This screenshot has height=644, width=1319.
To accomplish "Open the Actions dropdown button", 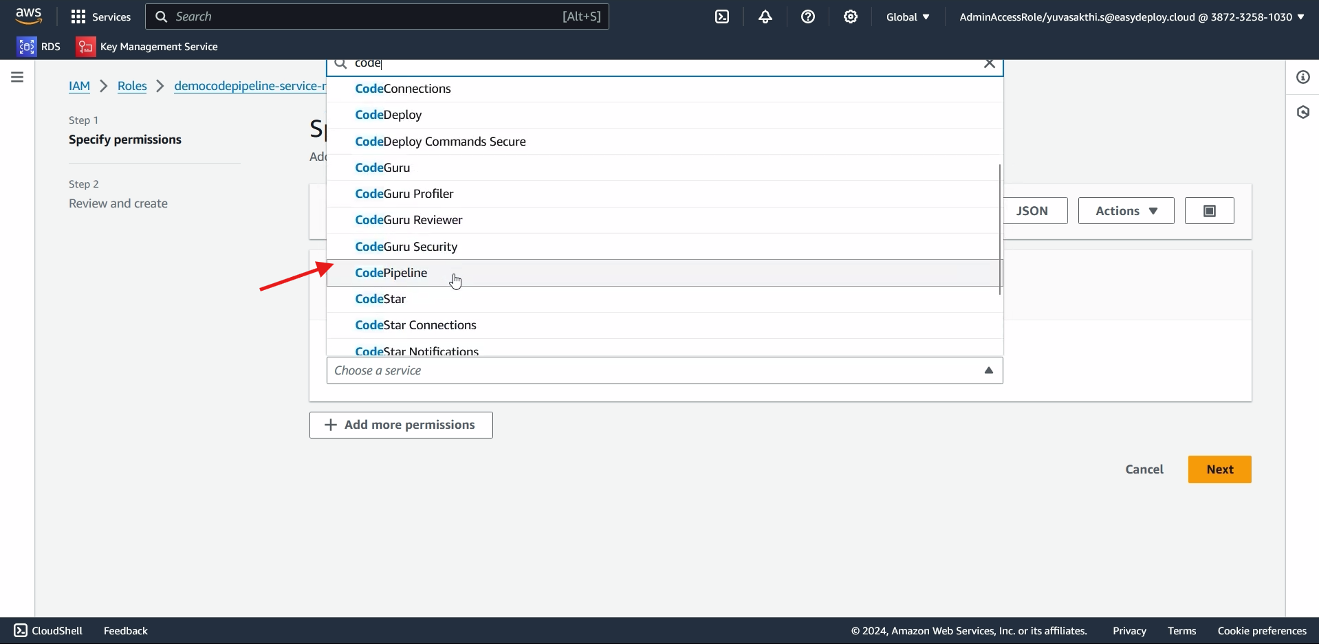I will click(x=1126, y=211).
